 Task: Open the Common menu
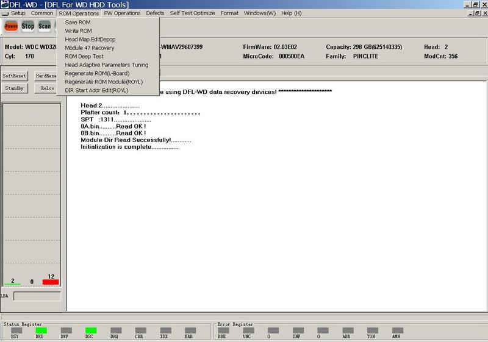click(x=42, y=13)
